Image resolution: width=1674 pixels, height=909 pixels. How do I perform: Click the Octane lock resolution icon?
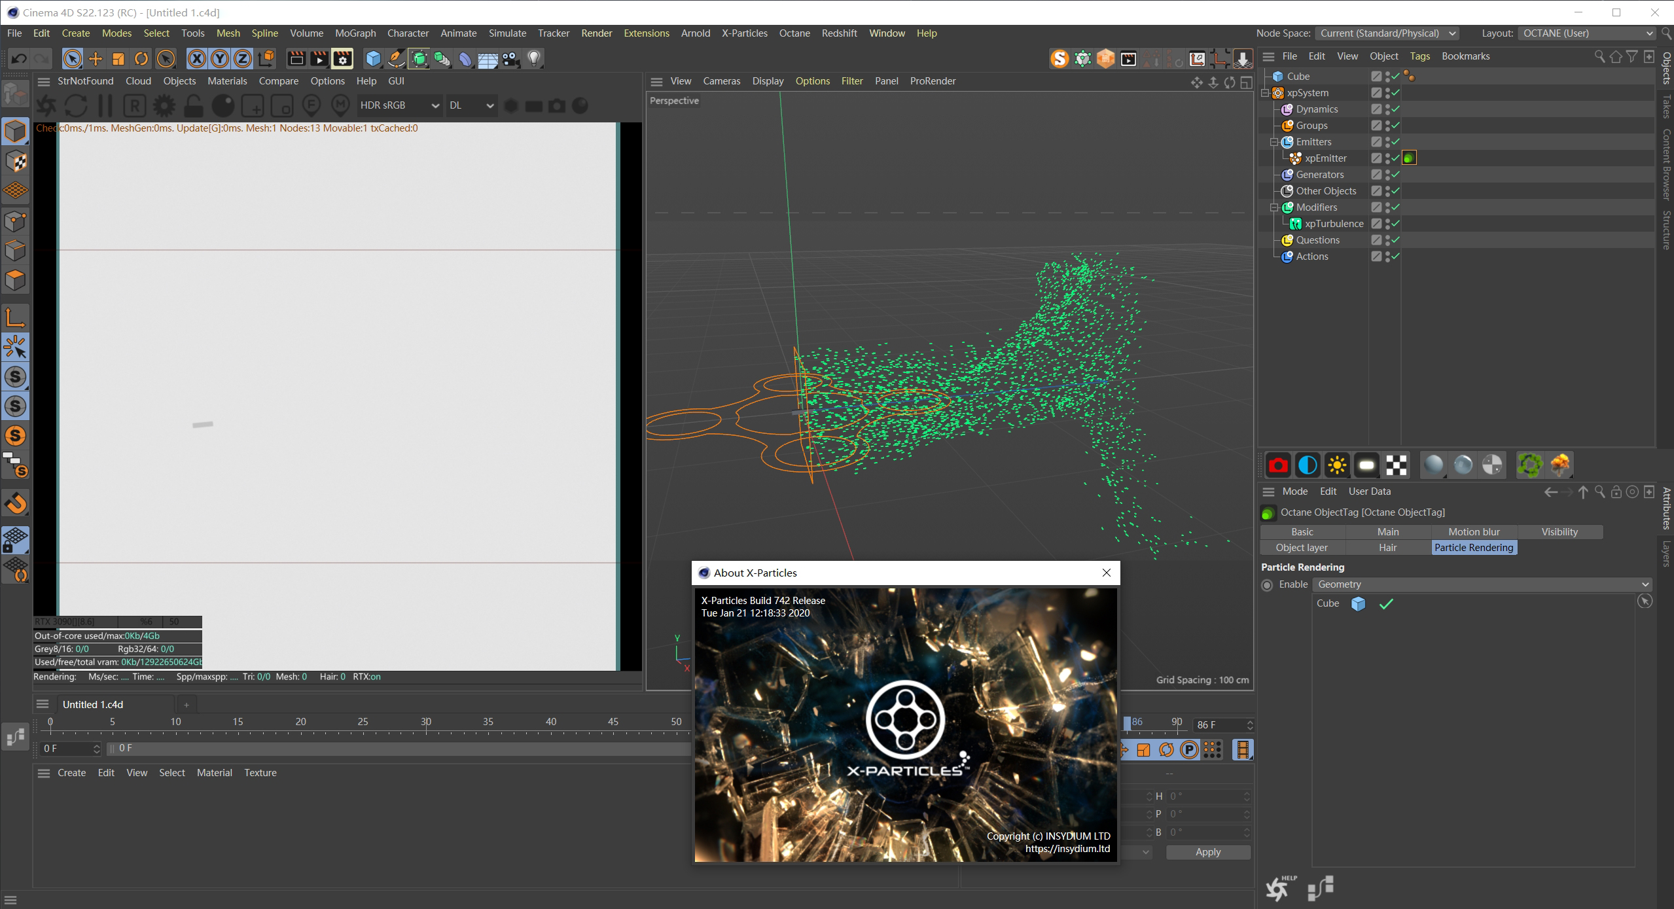[193, 105]
